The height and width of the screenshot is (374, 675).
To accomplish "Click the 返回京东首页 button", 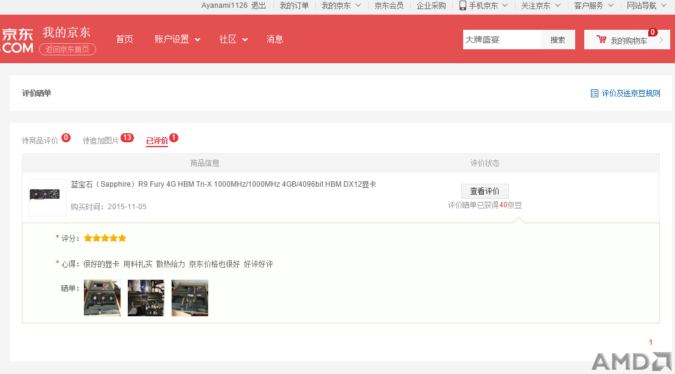I will [68, 49].
